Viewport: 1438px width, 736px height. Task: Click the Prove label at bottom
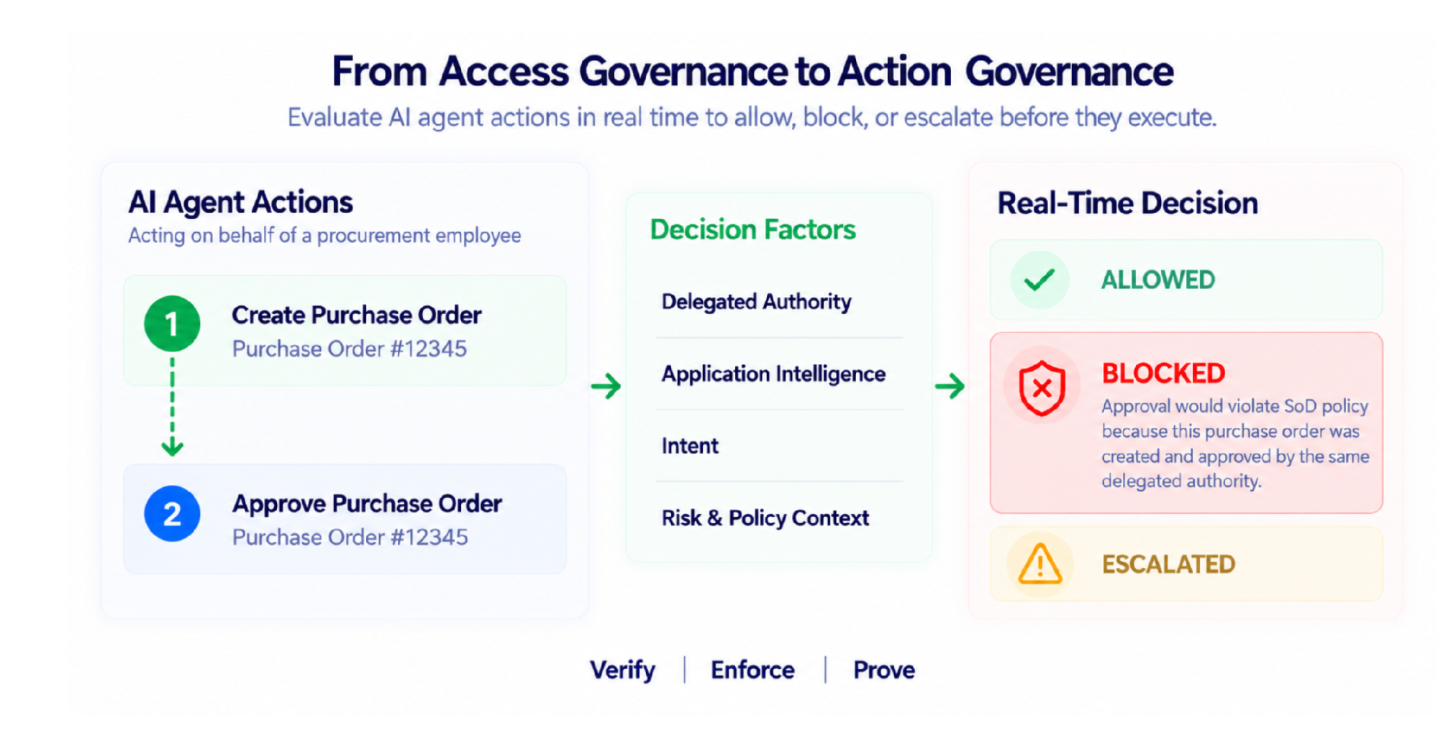[884, 670]
